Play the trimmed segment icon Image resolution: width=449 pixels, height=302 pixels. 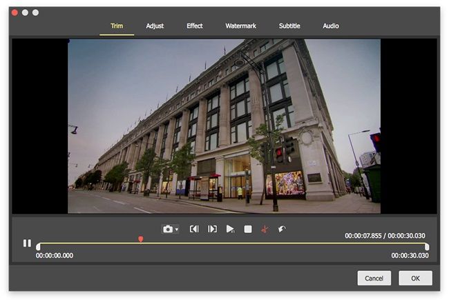pos(231,229)
